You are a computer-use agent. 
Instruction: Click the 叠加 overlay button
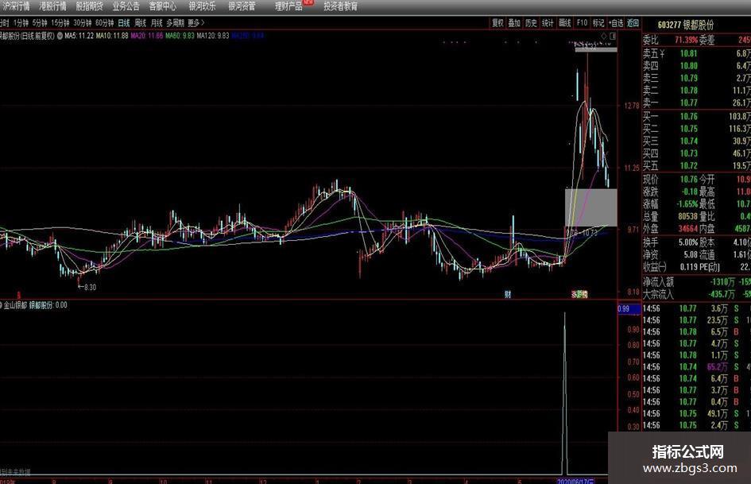tap(514, 22)
